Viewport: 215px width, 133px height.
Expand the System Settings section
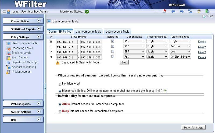point(23,112)
